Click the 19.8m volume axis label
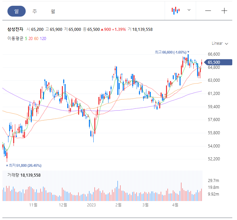Viewport: 237px width, 220px height. tap(213, 187)
